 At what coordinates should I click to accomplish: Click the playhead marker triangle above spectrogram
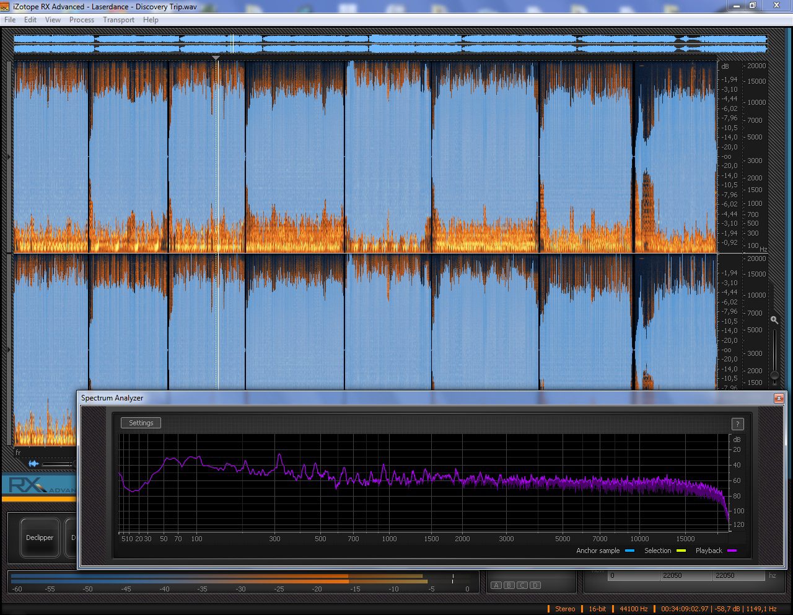[x=216, y=58]
